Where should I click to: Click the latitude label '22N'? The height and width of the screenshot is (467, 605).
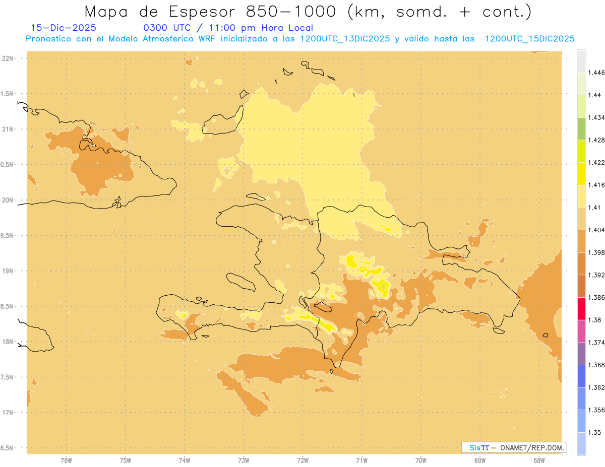tap(8, 58)
